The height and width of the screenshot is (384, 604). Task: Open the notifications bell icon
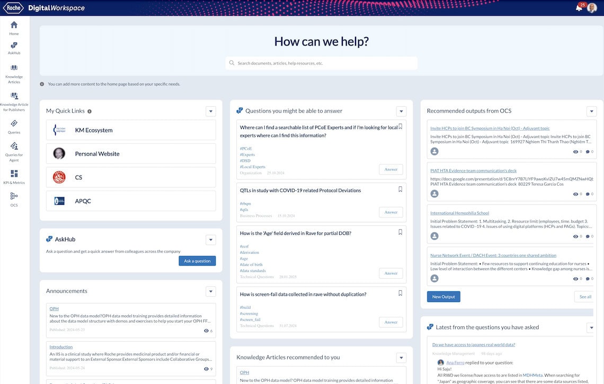click(579, 8)
